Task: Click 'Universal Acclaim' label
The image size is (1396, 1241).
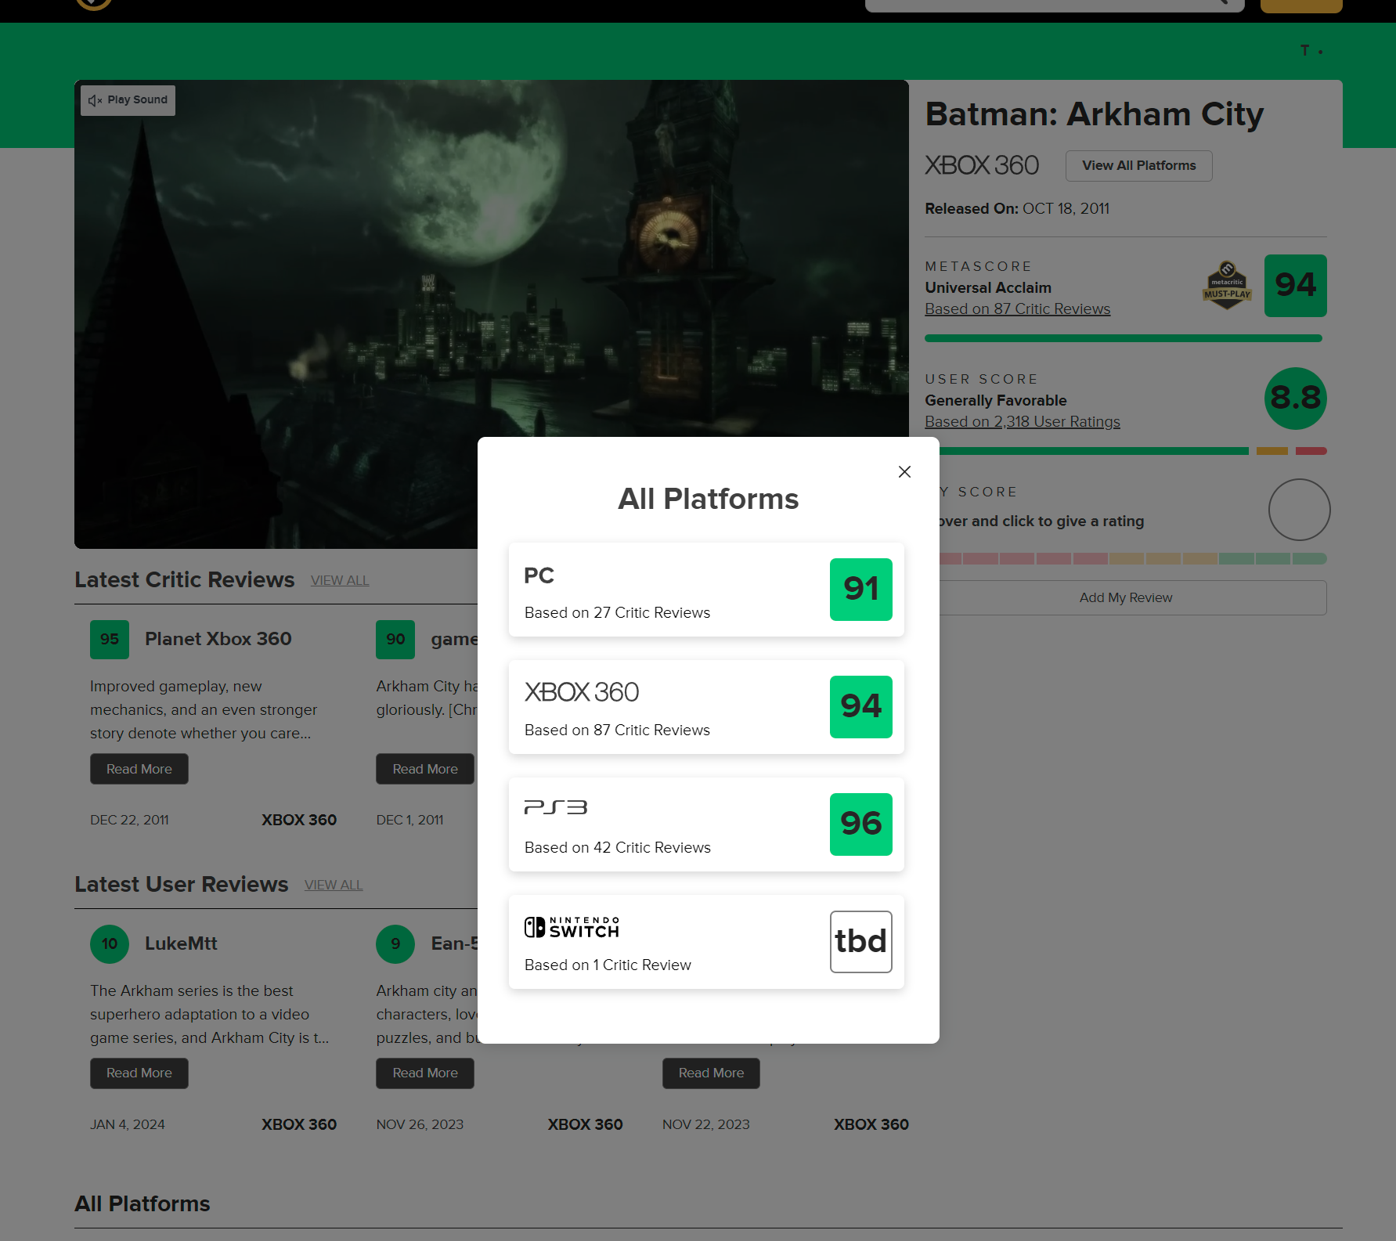Action: [x=988, y=287]
